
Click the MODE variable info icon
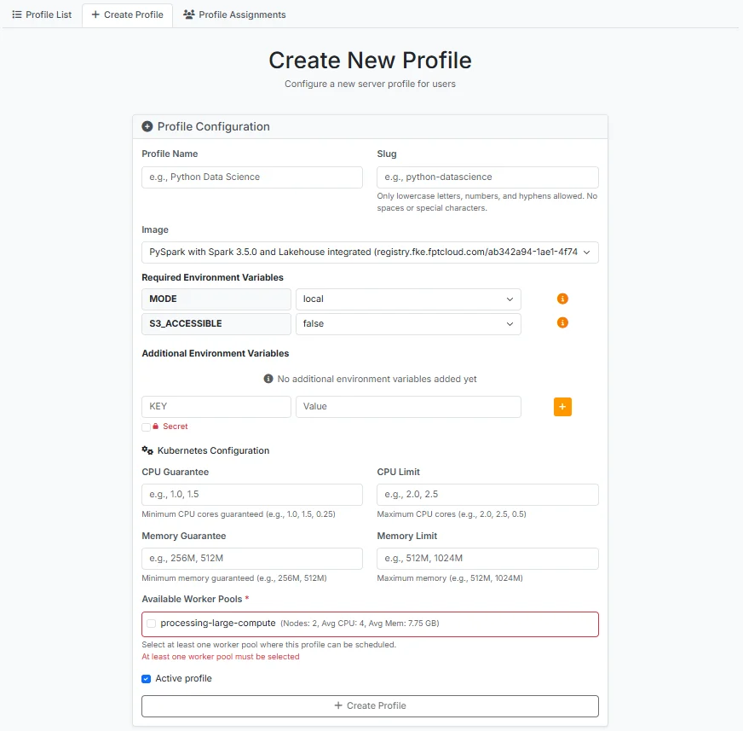[562, 299]
